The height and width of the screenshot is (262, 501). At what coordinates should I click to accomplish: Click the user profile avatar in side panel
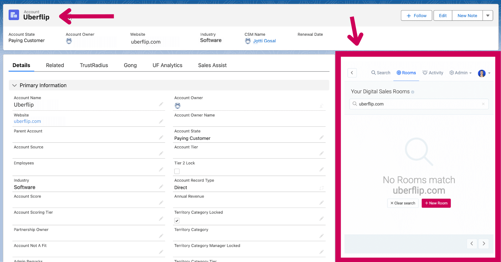[x=482, y=73]
